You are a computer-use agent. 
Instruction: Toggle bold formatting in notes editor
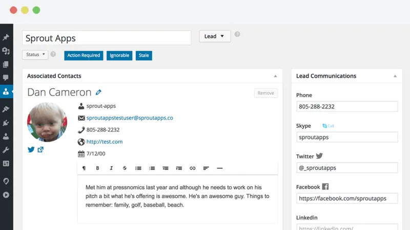(97, 168)
